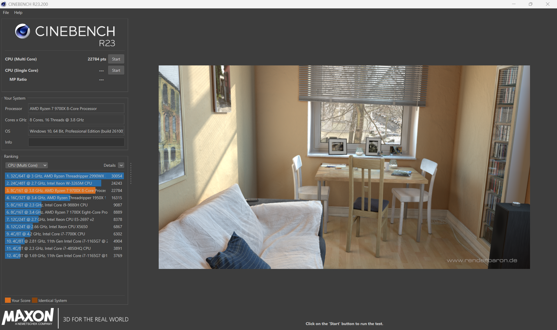The height and width of the screenshot is (330, 557).
Task: Start the CPU (Single Core) benchmark
Action: click(x=116, y=70)
